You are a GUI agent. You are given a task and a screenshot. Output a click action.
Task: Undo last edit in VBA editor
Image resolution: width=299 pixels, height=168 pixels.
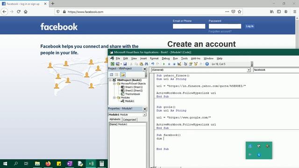(153, 64)
